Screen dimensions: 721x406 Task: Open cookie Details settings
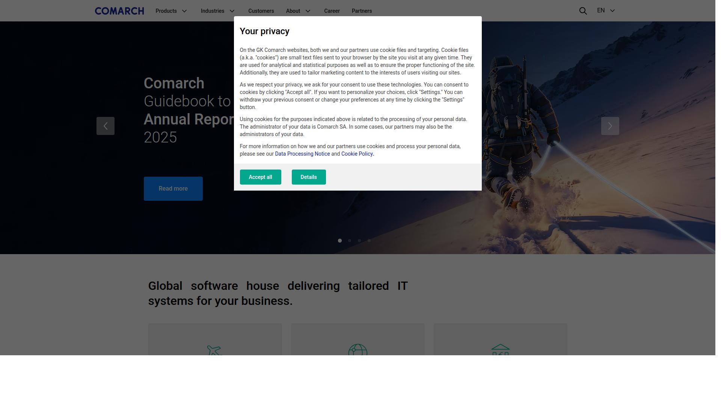click(x=309, y=177)
